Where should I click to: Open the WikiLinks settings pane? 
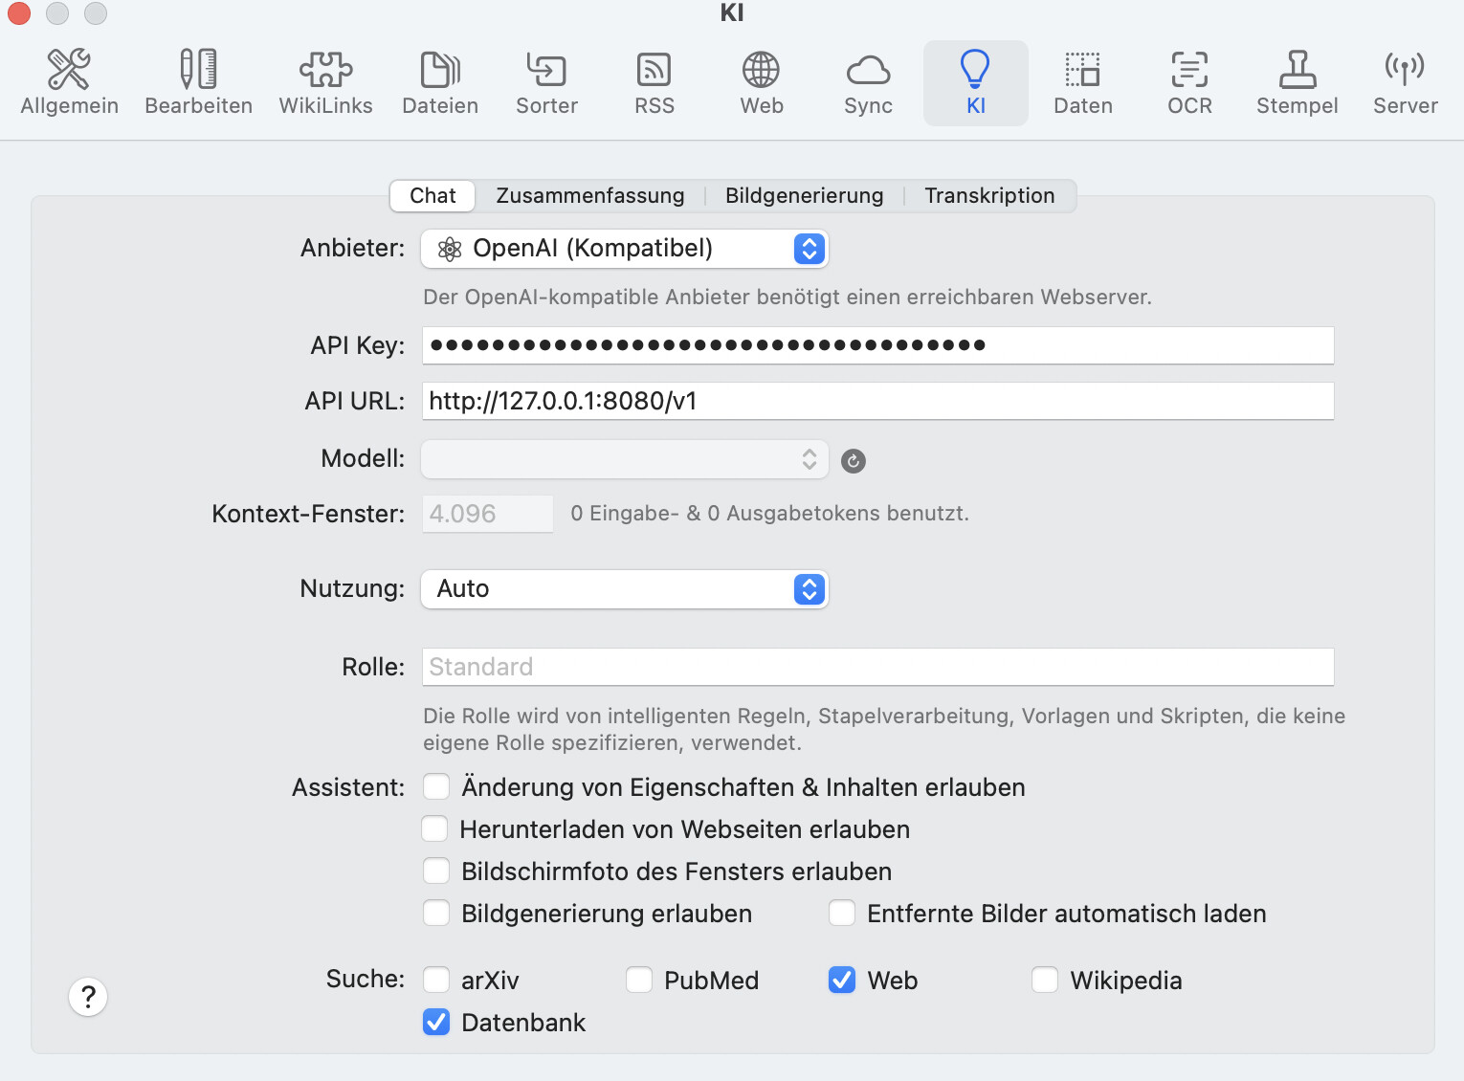(325, 83)
